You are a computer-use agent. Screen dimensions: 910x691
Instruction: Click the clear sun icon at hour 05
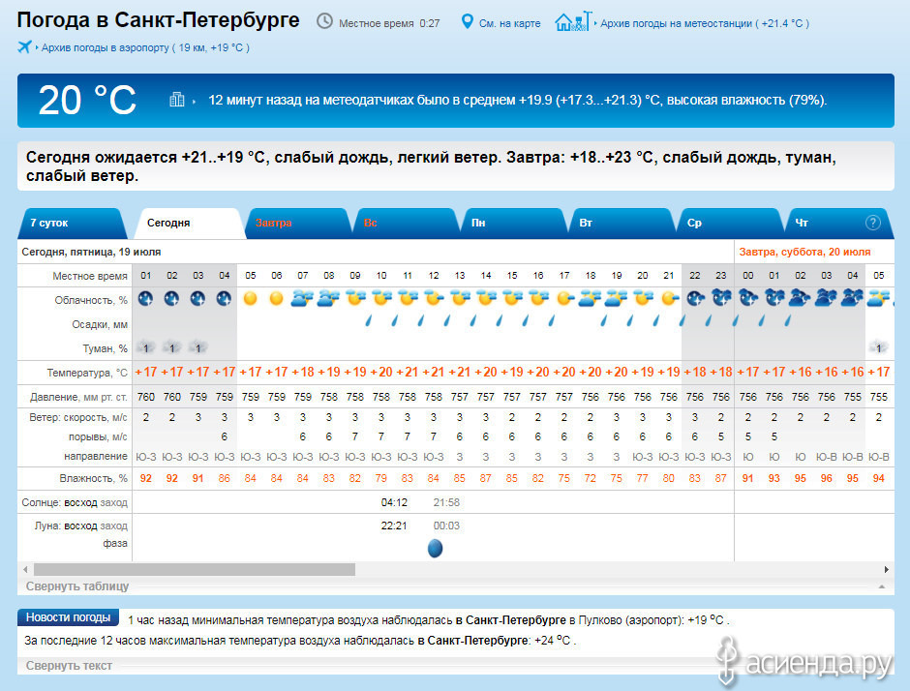[250, 298]
